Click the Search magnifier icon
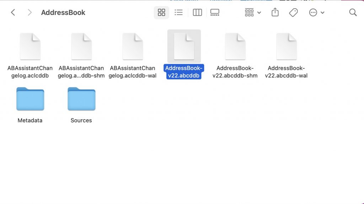Screen dimensions: 364x204 tap(353, 12)
